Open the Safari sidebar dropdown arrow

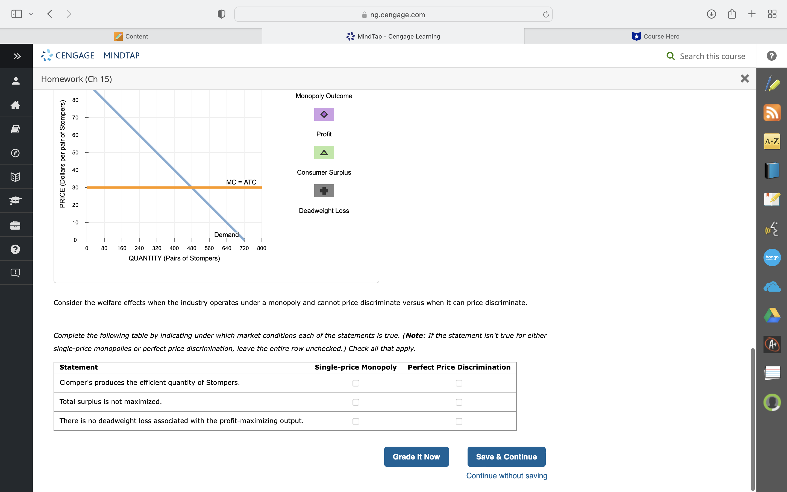click(31, 14)
